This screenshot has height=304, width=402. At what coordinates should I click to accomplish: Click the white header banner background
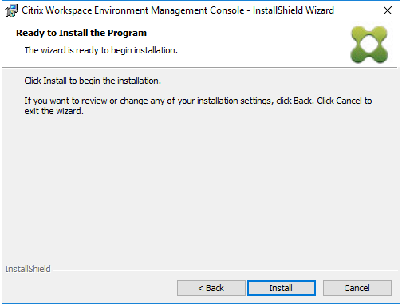(x=239, y=44)
